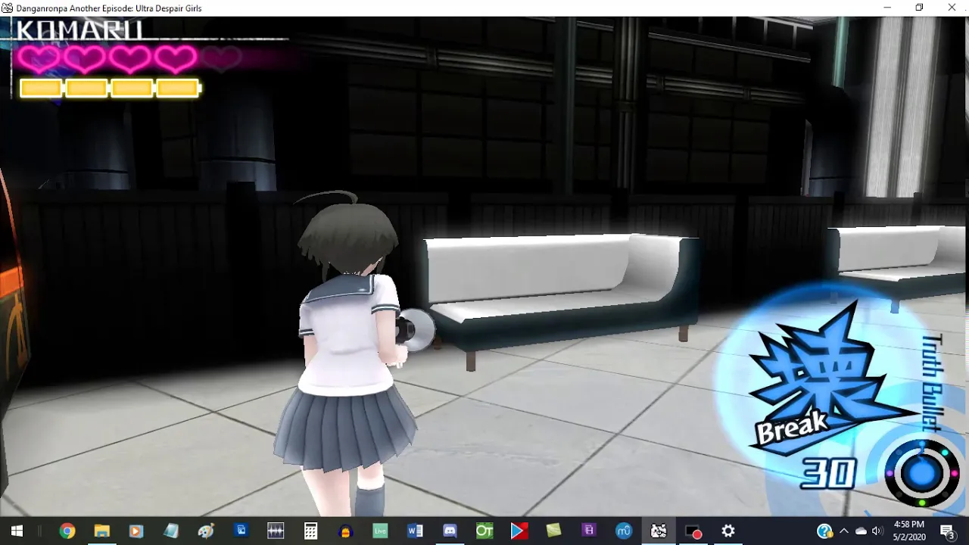This screenshot has width=969, height=545.
Task: Open Audacity headphones icon in taskbar
Action: click(x=345, y=531)
